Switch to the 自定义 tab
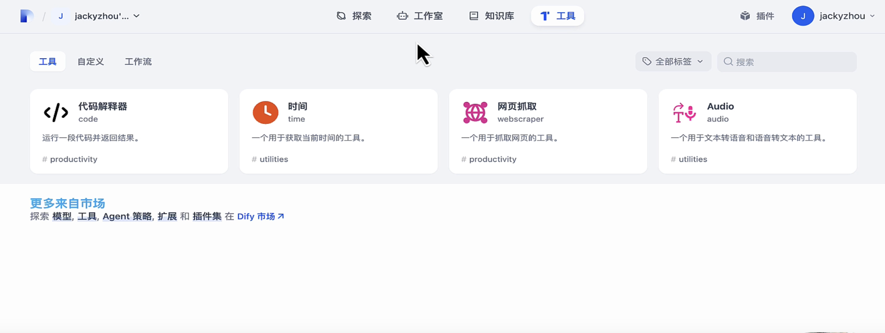 pos(90,62)
